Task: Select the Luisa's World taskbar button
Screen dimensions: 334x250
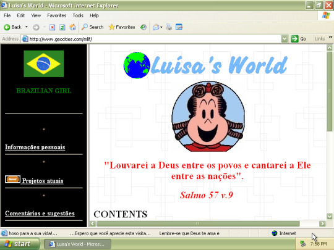Action: (x=77, y=244)
